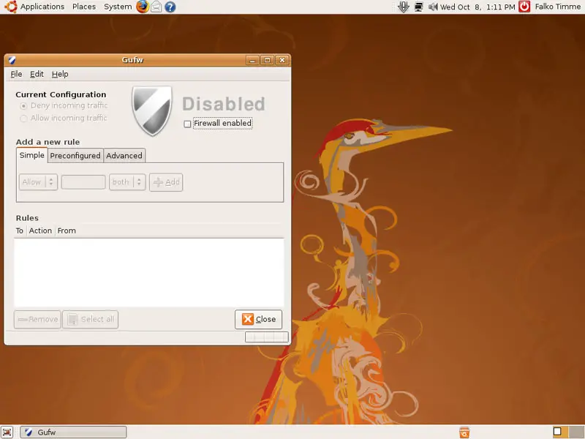Click the microphone tray icon
This screenshot has height=439, width=585.
pos(404,7)
